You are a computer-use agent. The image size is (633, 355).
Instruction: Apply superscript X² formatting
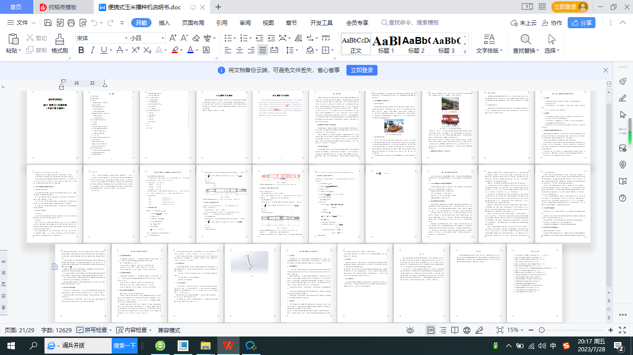[x=136, y=50]
